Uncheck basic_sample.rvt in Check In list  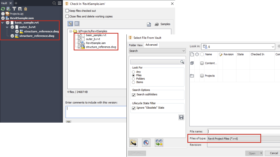pyautogui.click(x=79, y=35)
